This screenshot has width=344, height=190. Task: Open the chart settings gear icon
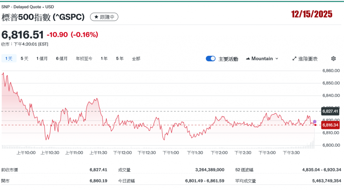point(333,59)
